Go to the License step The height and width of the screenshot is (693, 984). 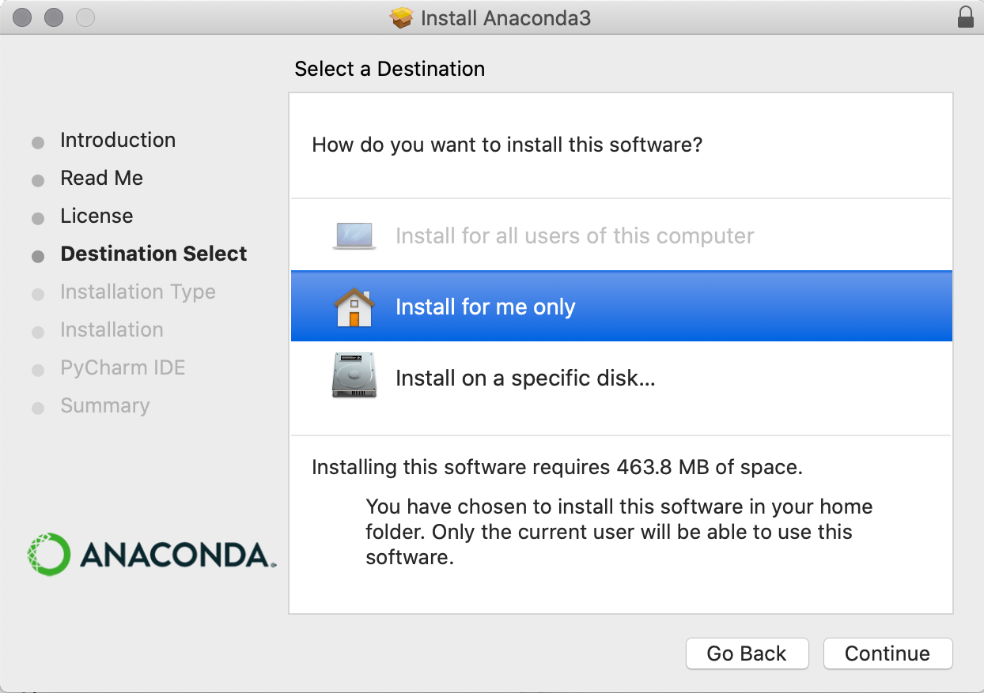pos(97,217)
